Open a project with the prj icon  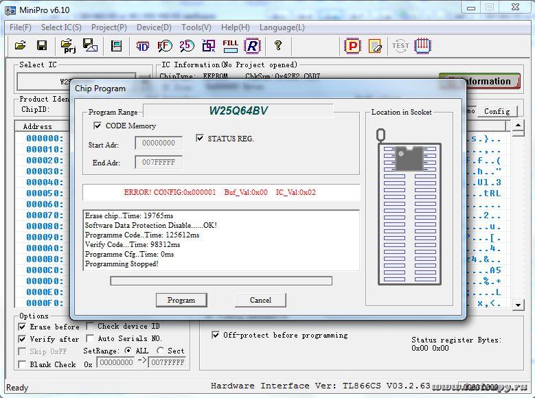click(x=69, y=46)
